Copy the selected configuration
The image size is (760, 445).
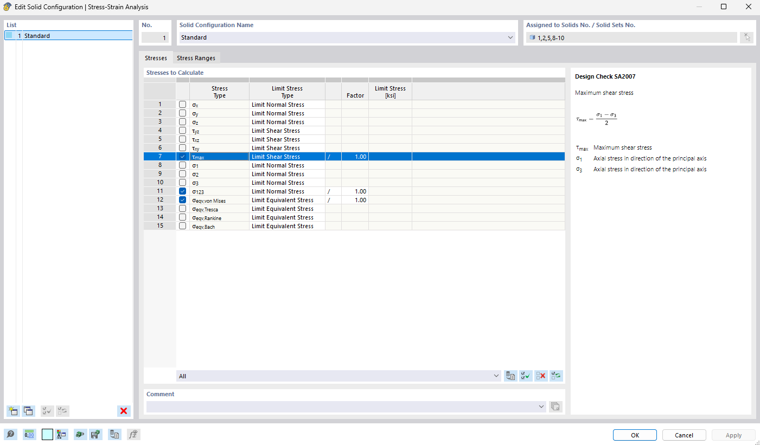pos(29,411)
